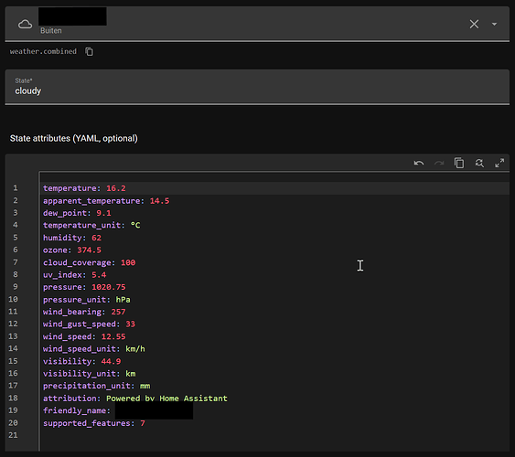
Task: Click the pressure value 1020.75
Action: [109, 287]
